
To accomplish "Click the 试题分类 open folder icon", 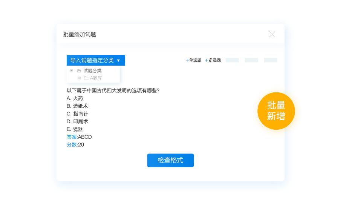I will click(x=79, y=71).
